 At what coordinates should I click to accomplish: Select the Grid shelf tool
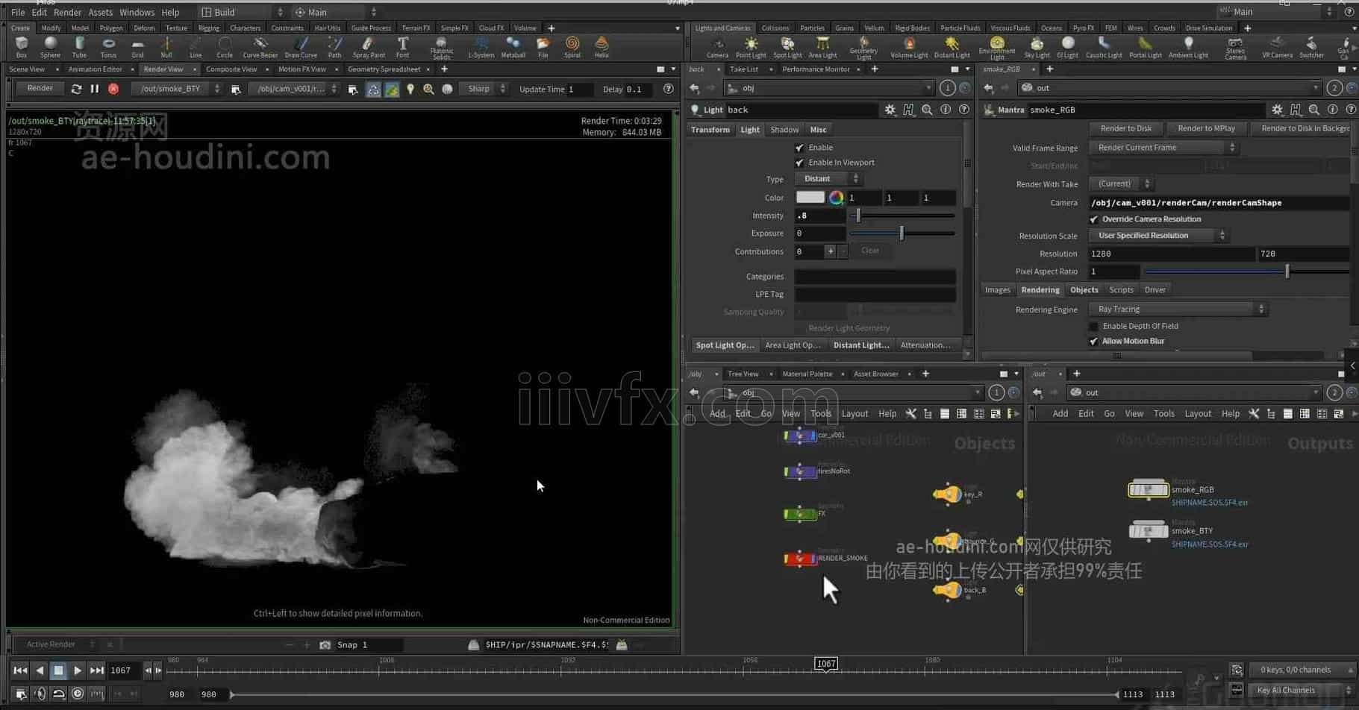click(x=137, y=47)
